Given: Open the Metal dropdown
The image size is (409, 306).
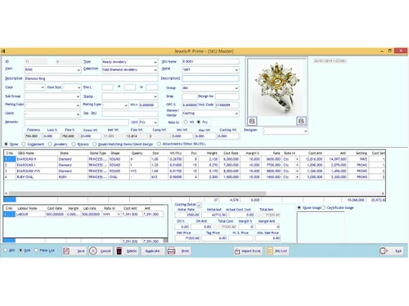Looking at the screenshot, I should 236,70.
